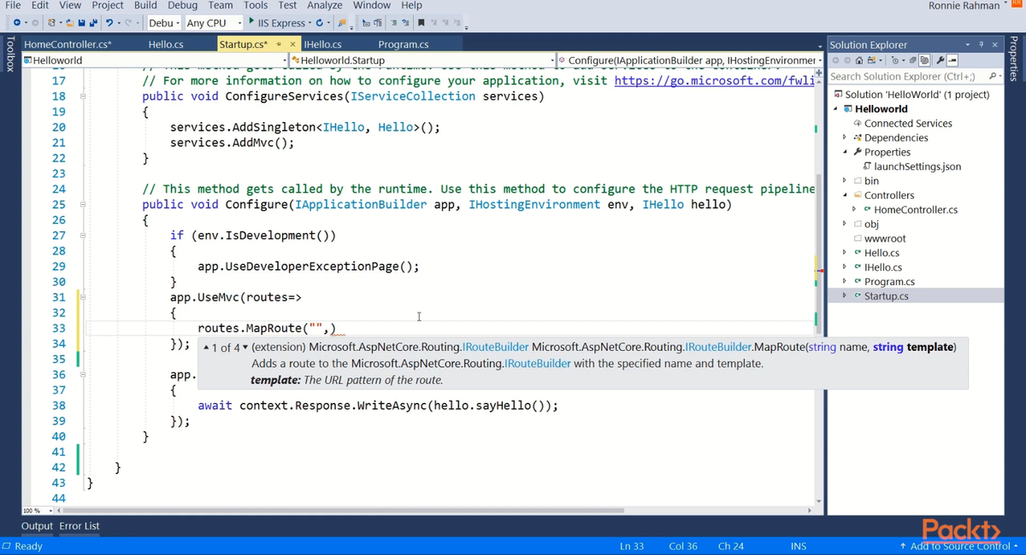Toggle a bookmark with the bookmark icon
This screenshot has width=1026, height=555.
(x=421, y=22)
